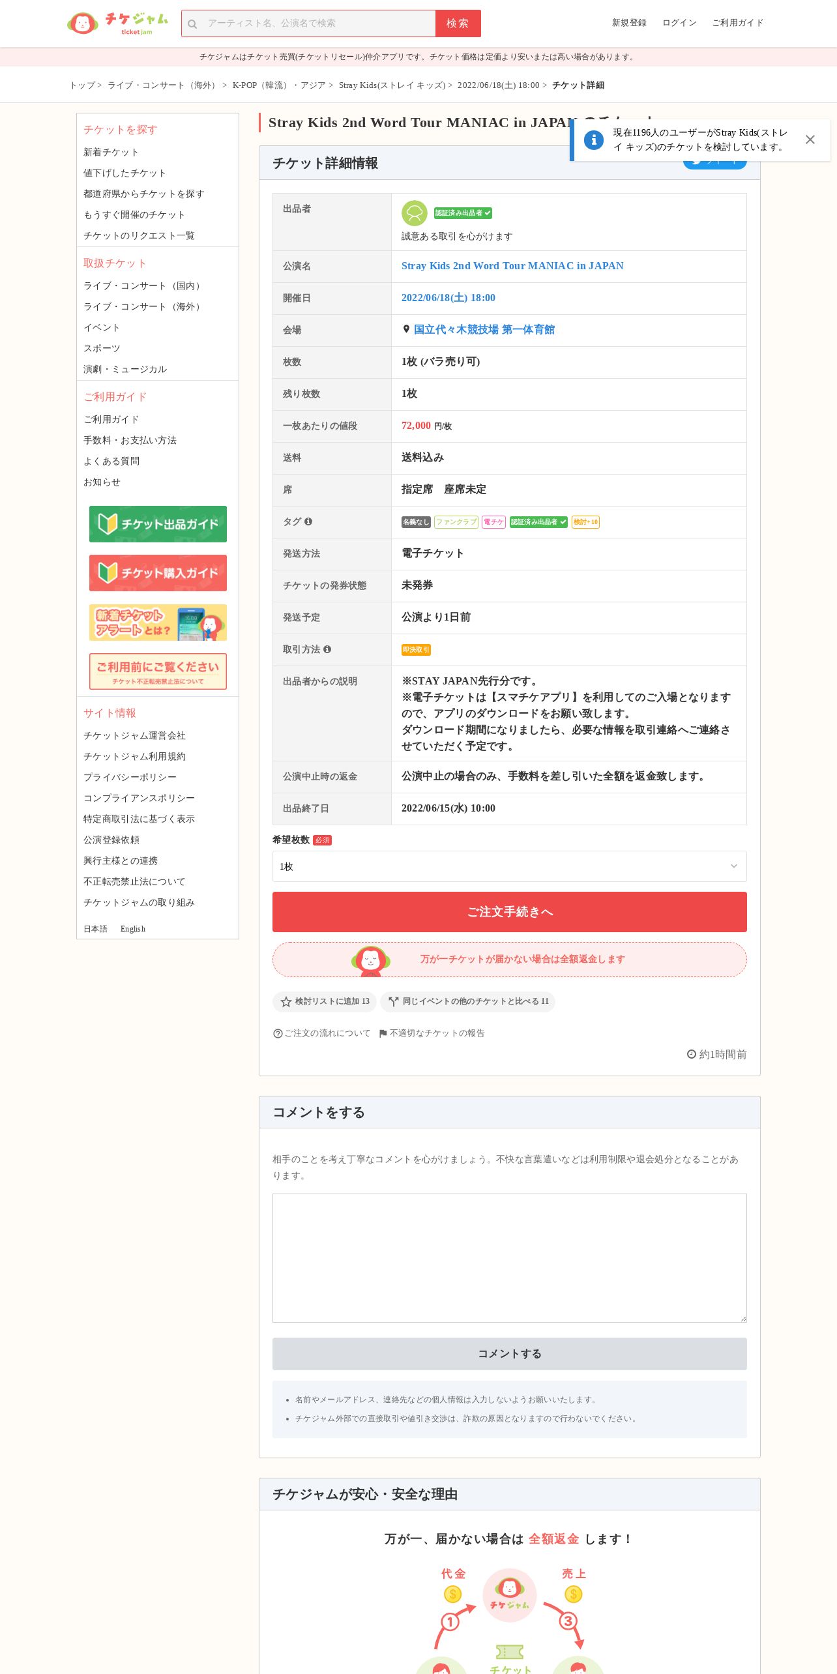This screenshot has height=1674, width=837.
Task: Open 新規登録 in header
Action: pos(629,23)
